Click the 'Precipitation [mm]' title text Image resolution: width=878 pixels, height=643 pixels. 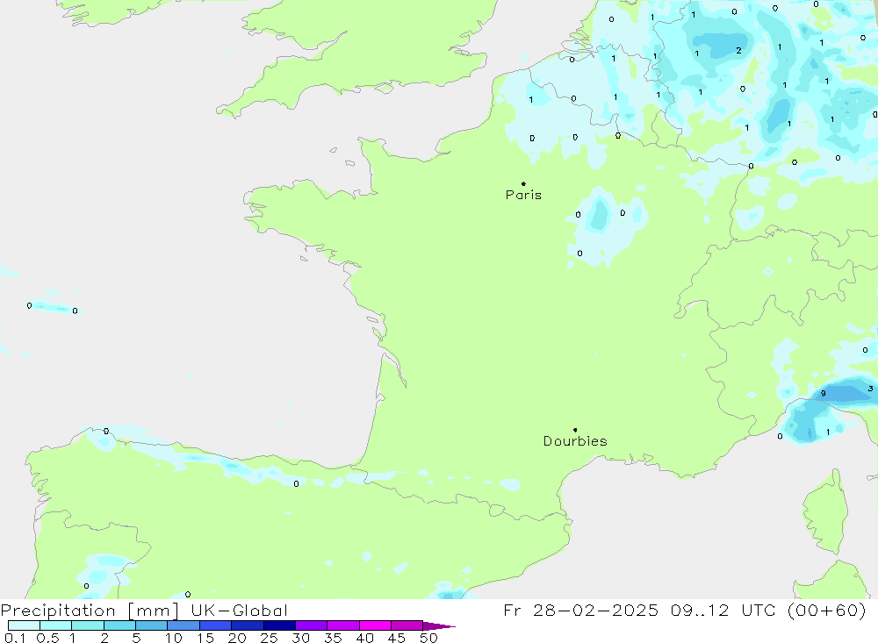(x=90, y=611)
